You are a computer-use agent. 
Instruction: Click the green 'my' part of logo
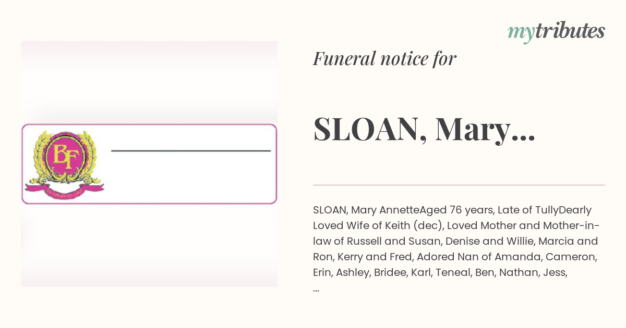click(x=521, y=33)
